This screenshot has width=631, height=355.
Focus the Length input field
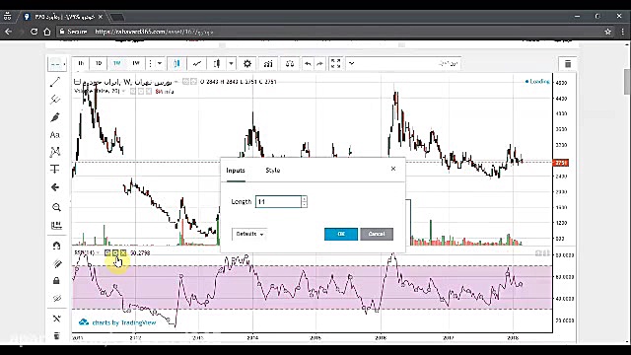[278, 201]
